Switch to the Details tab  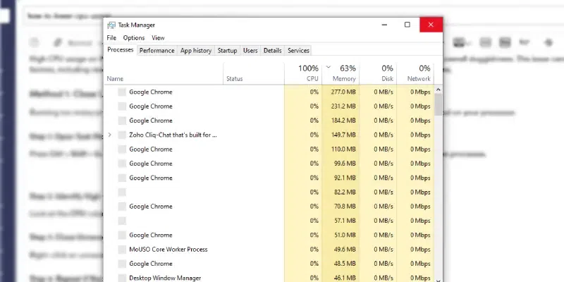[272, 51]
